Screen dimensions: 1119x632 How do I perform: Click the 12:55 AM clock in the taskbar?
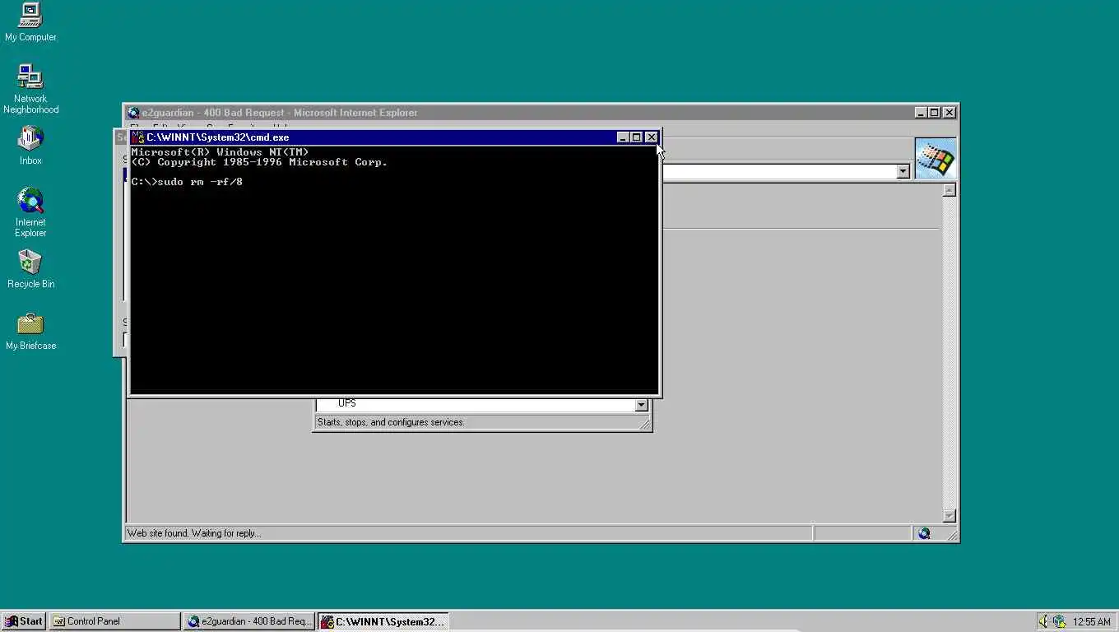tap(1092, 622)
